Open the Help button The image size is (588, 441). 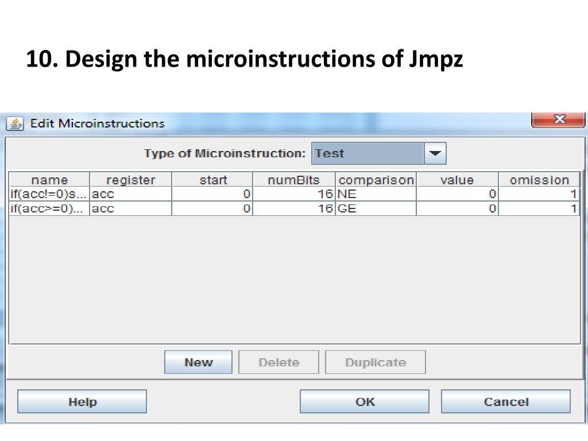click(82, 401)
